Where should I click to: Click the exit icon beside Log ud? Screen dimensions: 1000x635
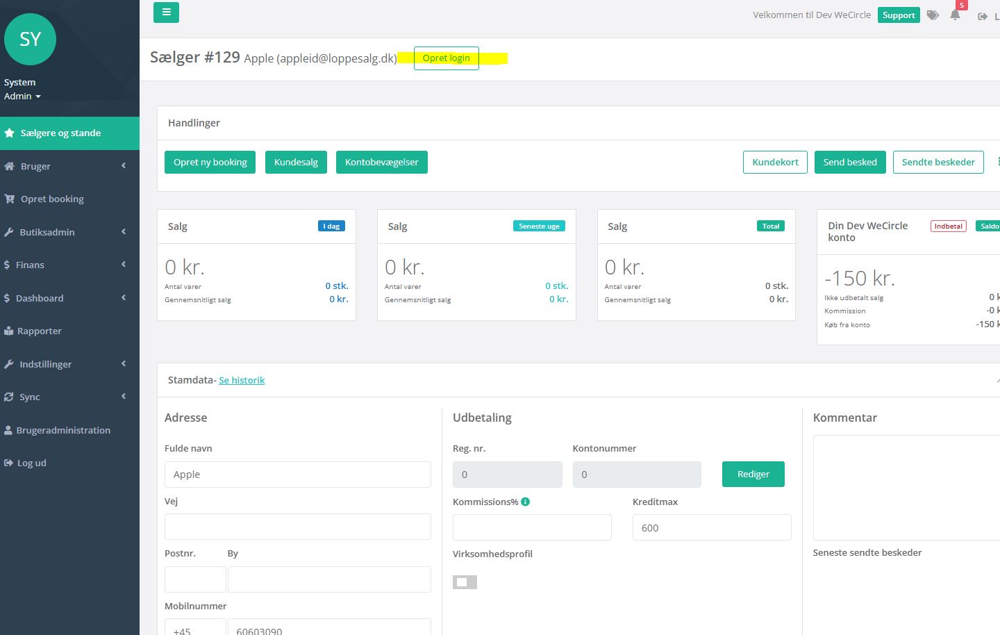pos(8,463)
